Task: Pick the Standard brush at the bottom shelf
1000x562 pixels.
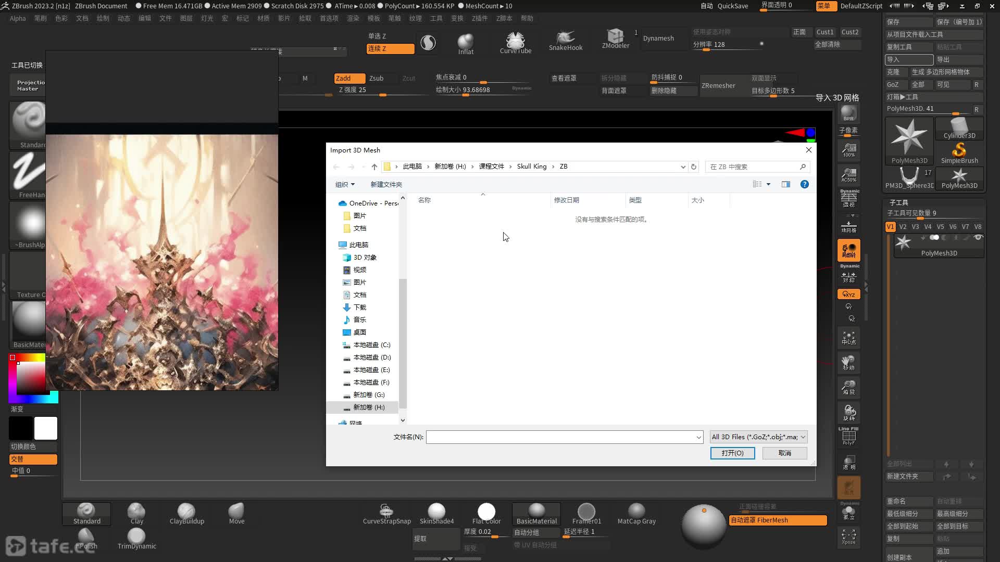Action: (x=86, y=514)
